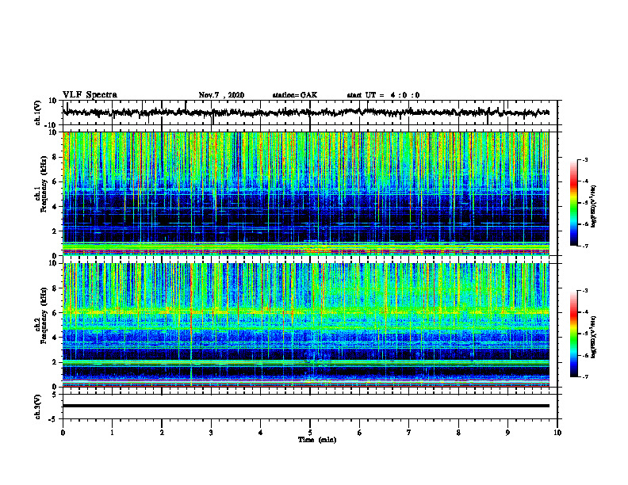Click the yellow 6 kHz band in ch.2 spectrogram
Screen dimensions: 628x485
click(306, 311)
